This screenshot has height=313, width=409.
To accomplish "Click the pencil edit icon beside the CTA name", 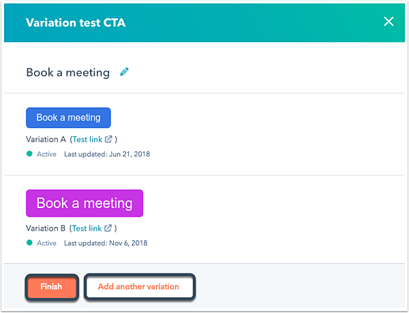I will [124, 72].
